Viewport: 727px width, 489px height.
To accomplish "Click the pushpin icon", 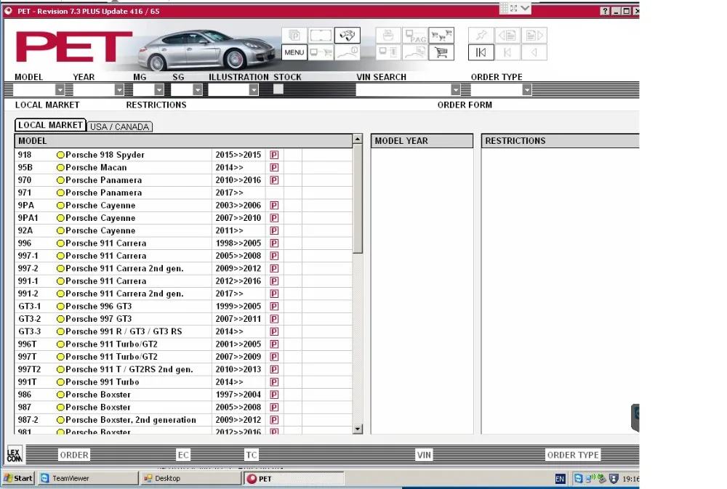I will [x=481, y=35].
